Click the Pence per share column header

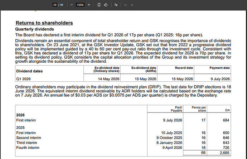click(x=199, y=109)
